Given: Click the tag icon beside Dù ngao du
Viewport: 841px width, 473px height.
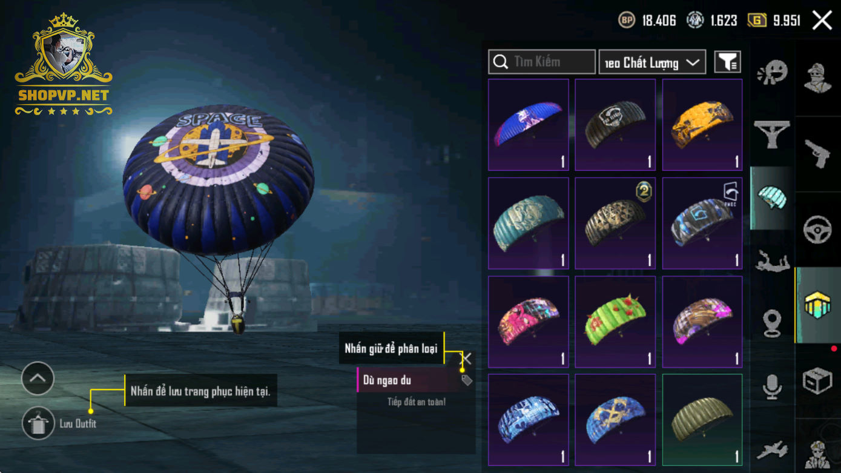Looking at the screenshot, I should pyautogui.click(x=466, y=380).
